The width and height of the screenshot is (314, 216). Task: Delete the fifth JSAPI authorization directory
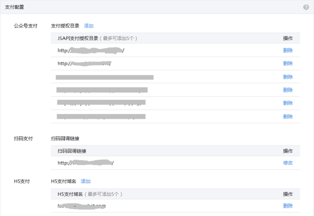tap(287, 103)
